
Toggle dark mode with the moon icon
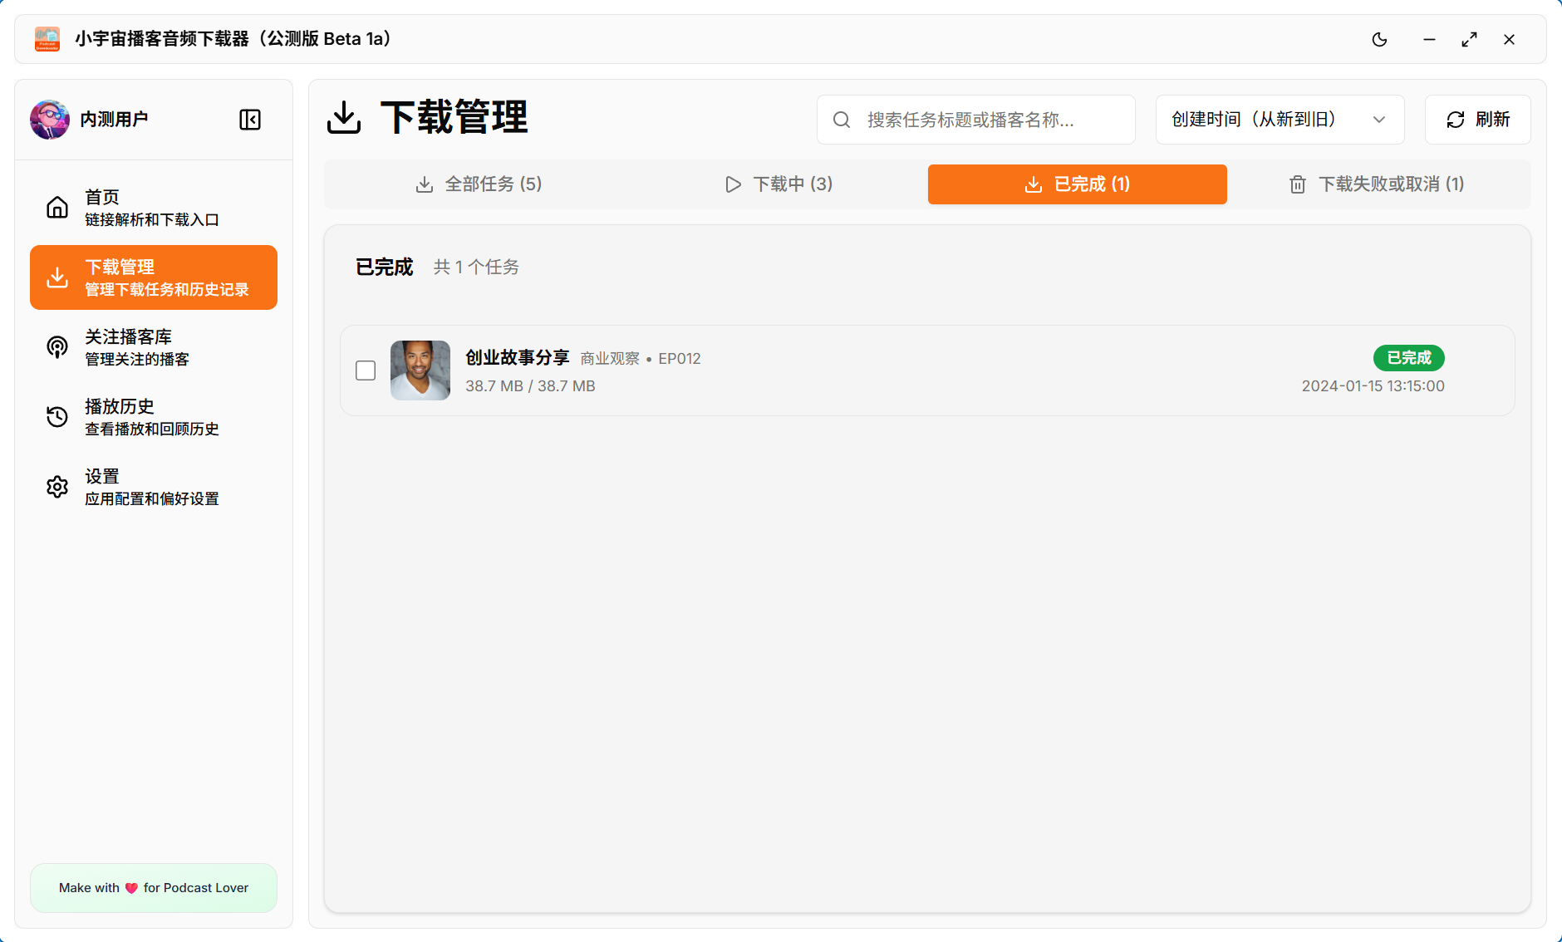click(1379, 40)
